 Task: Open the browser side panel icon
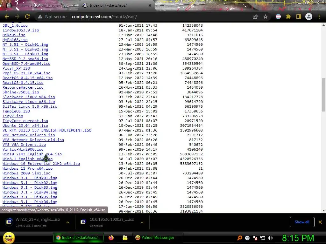pos(299,17)
